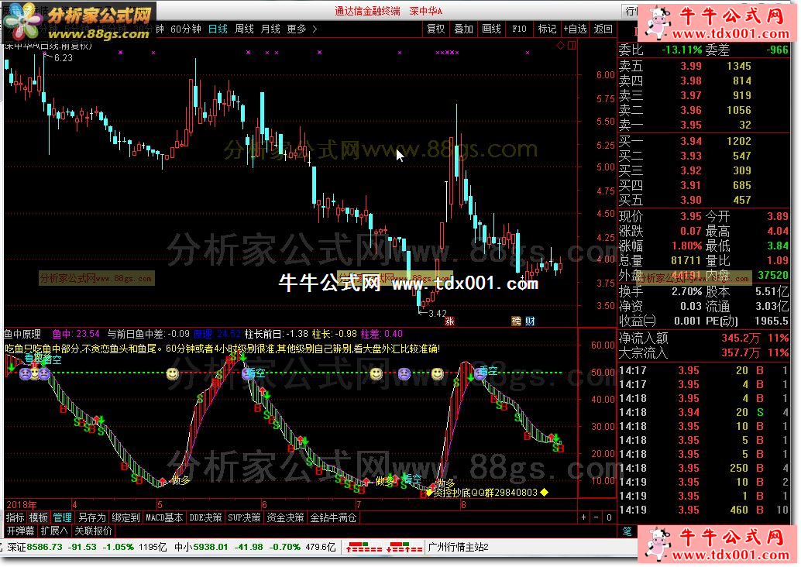Toggle 复权 price adjustment
The height and width of the screenshot is (567, 801).
pos(436,29)
